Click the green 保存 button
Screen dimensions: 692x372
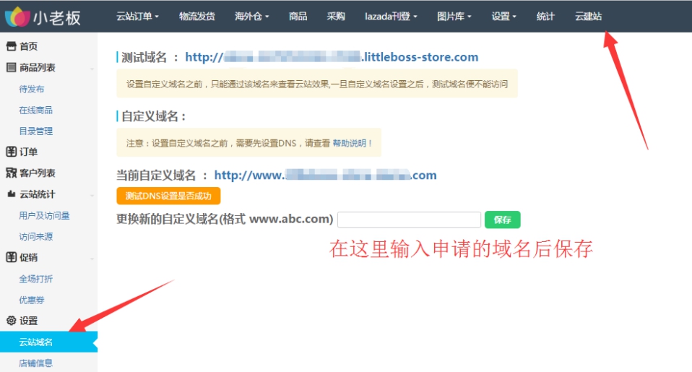tap(502, 220)
